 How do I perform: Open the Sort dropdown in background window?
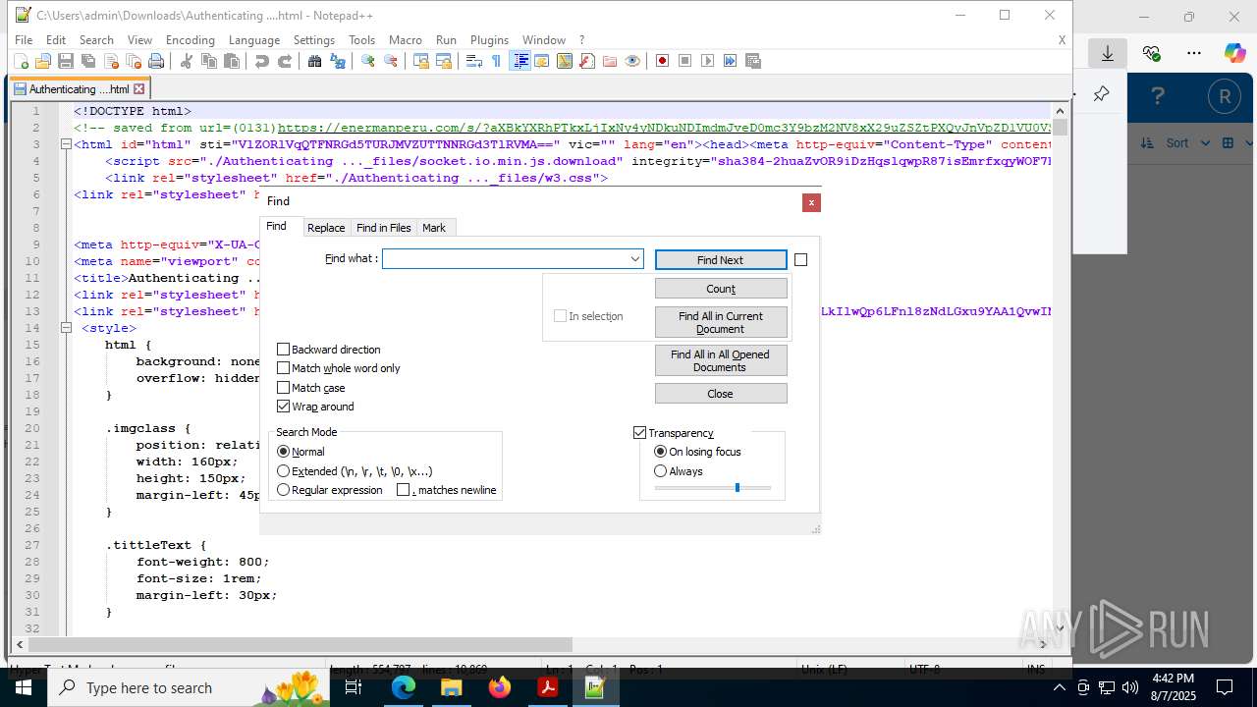point(1175,143)
